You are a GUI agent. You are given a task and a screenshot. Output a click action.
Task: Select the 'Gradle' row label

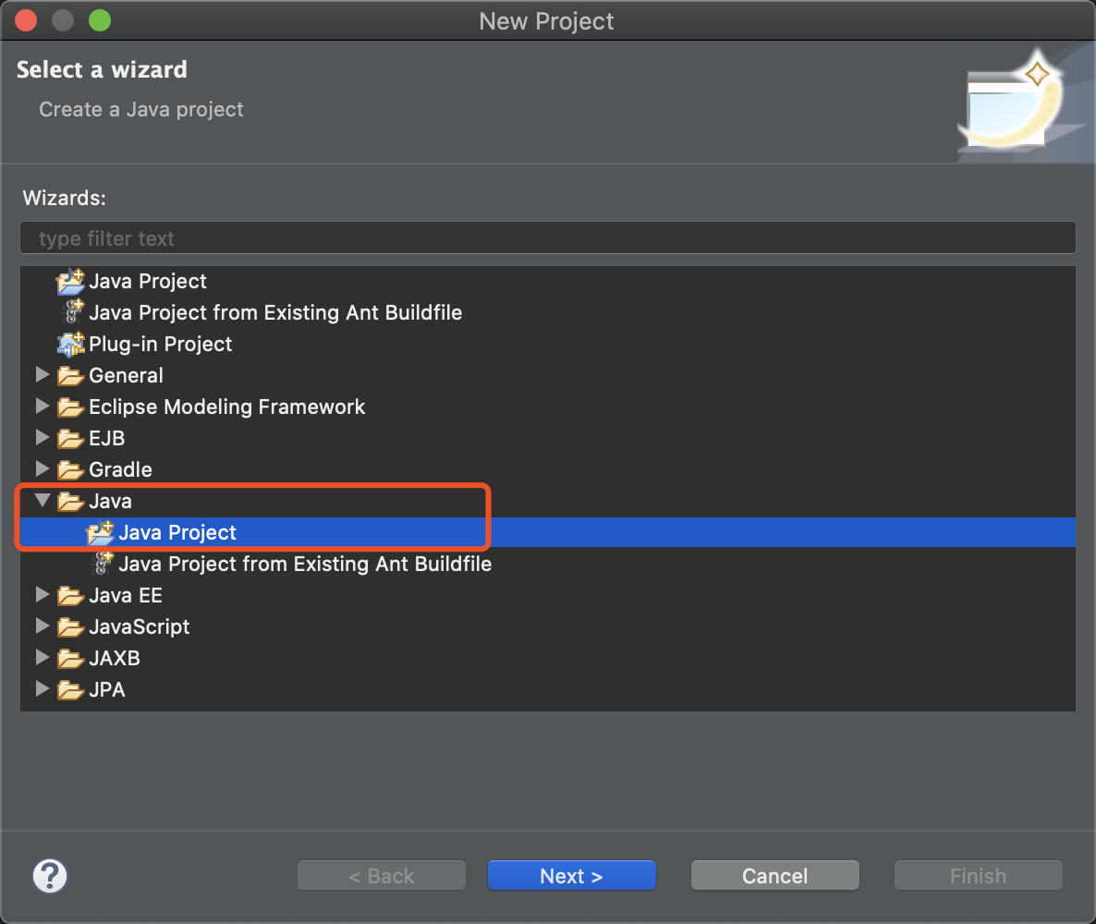120,469
